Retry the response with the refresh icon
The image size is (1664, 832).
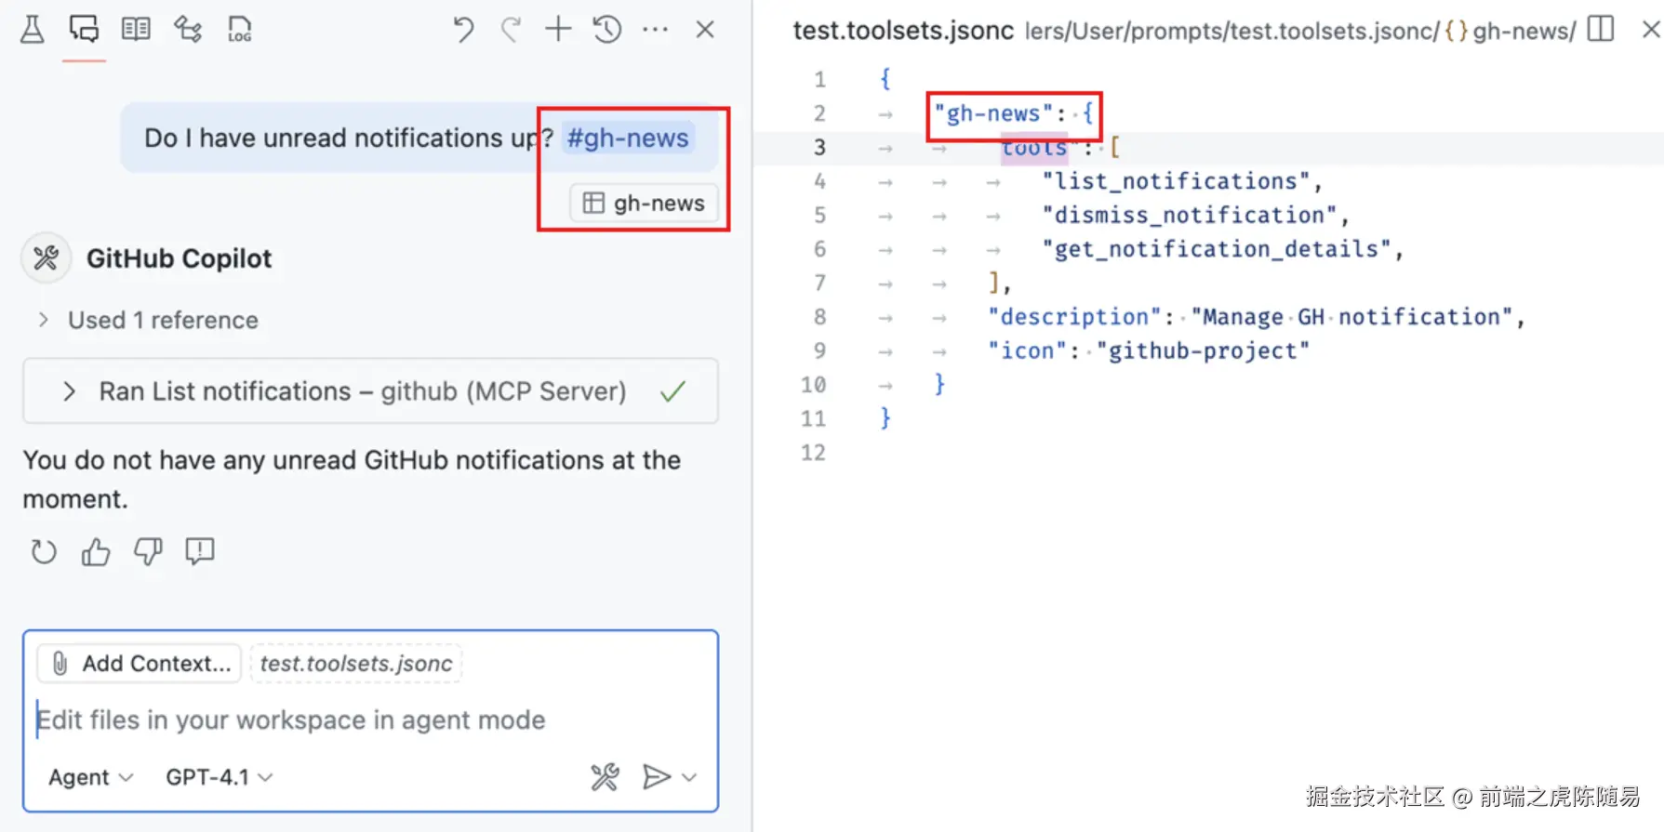coord(44,552)
